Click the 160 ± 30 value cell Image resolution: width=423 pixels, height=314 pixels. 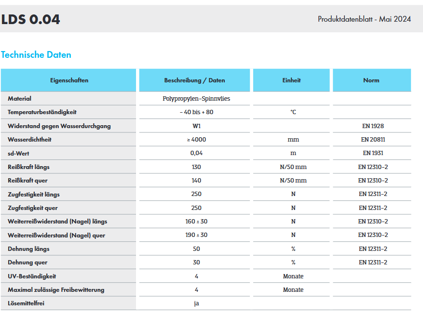coord(196,222)
